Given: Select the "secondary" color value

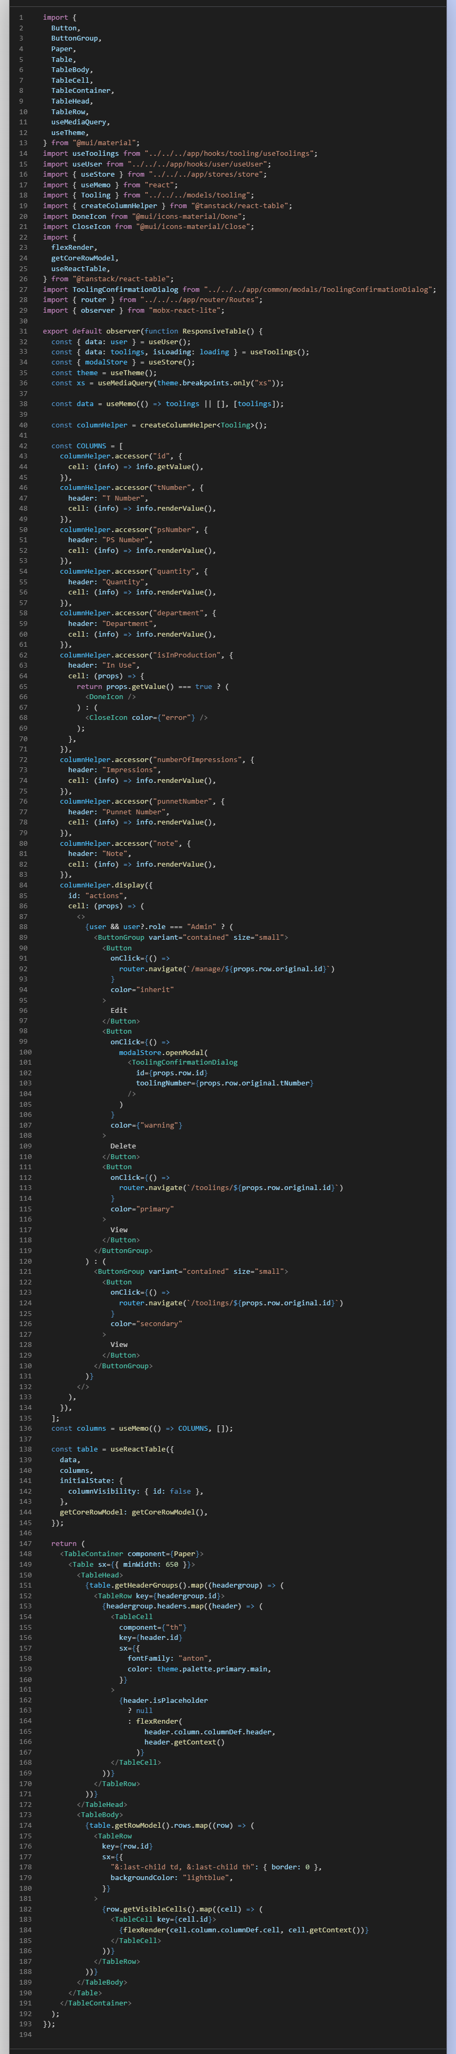Looking at the screenshot, I should coord(158,1323).
